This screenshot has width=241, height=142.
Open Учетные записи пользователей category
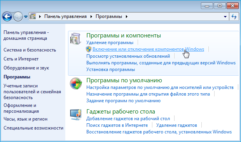click(32, 92)
